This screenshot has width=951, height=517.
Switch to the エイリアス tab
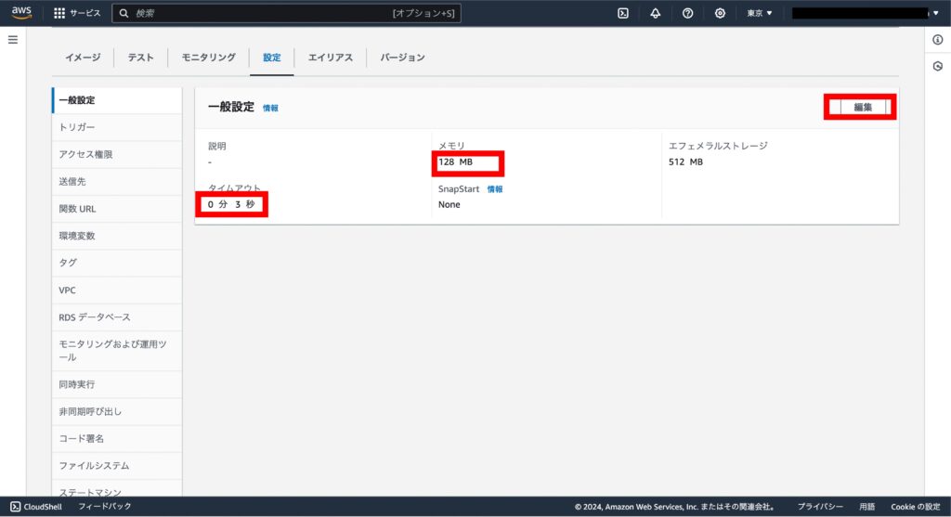click(x=331, y=57)
